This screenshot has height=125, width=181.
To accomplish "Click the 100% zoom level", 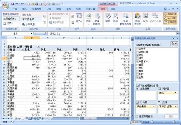I will [x=146, y=122].
